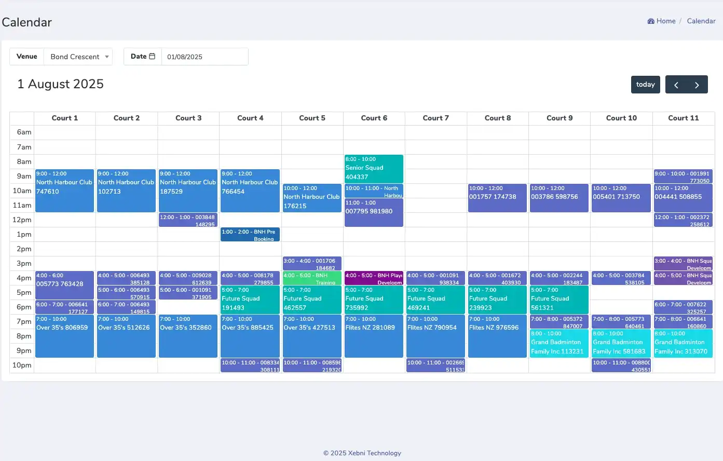723x461 pixels.
Task: Open Senior Squad 404337 booking on Court 6
Action: click(374, 169)
